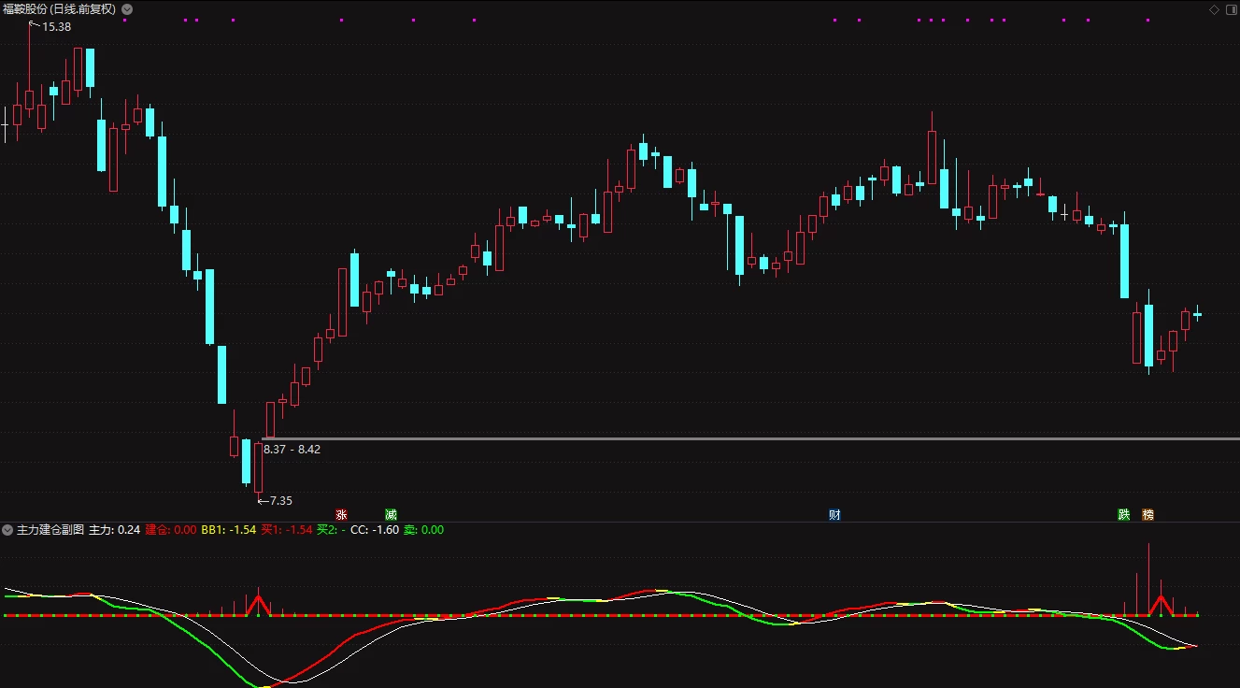Select the green 卖: 0.00 label
The width and height of the screenshot is (1240, 688).
(423, 530)
